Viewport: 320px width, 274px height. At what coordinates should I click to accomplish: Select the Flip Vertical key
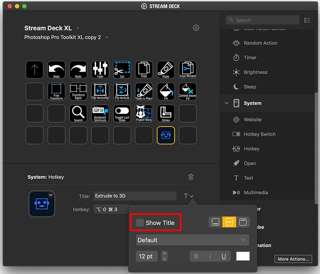[x=122, y=92]
